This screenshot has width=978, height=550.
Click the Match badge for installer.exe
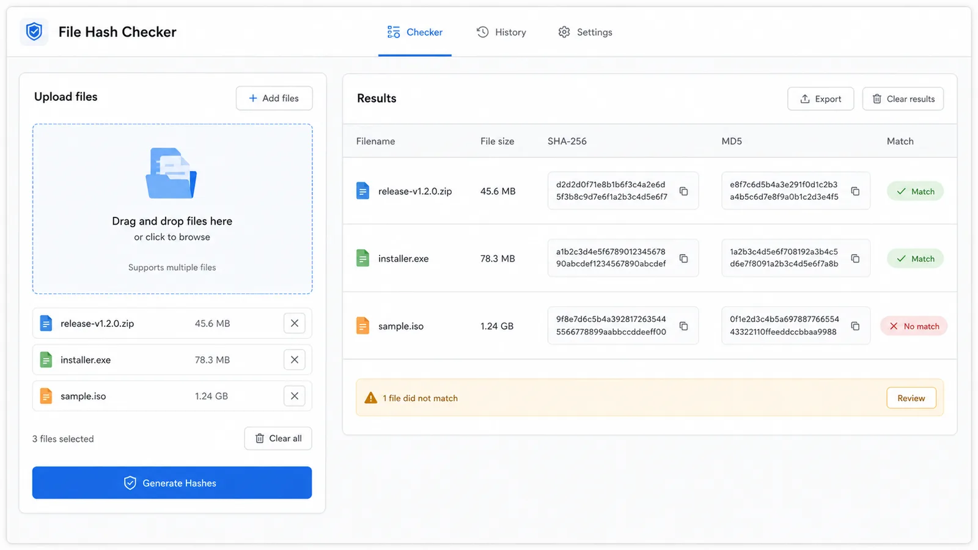click(x=915, y=258)
